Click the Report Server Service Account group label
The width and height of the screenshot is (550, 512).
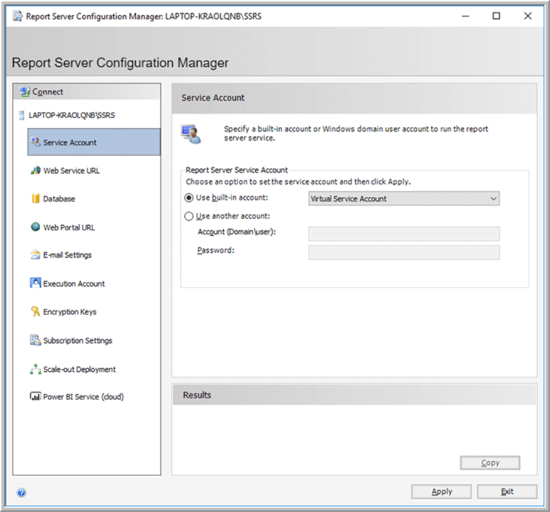click(237, 170)
